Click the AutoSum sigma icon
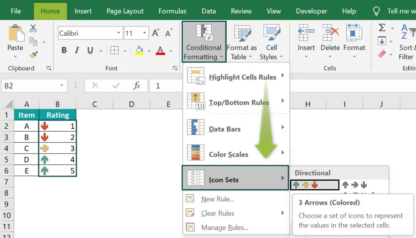This screenshot has height=238, width=416. [x=382, y=28]
